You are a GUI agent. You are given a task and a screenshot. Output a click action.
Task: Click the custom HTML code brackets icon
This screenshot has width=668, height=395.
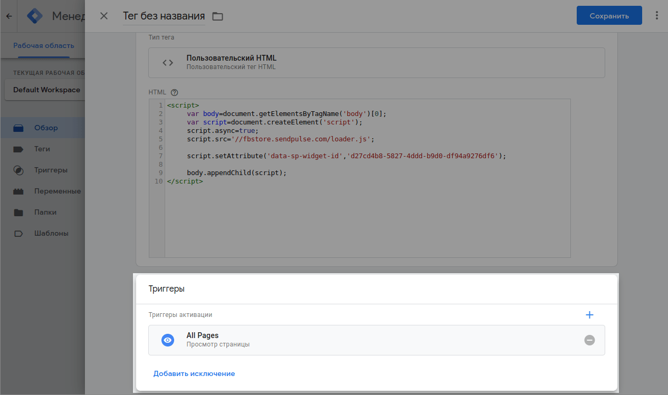point(168,63)
